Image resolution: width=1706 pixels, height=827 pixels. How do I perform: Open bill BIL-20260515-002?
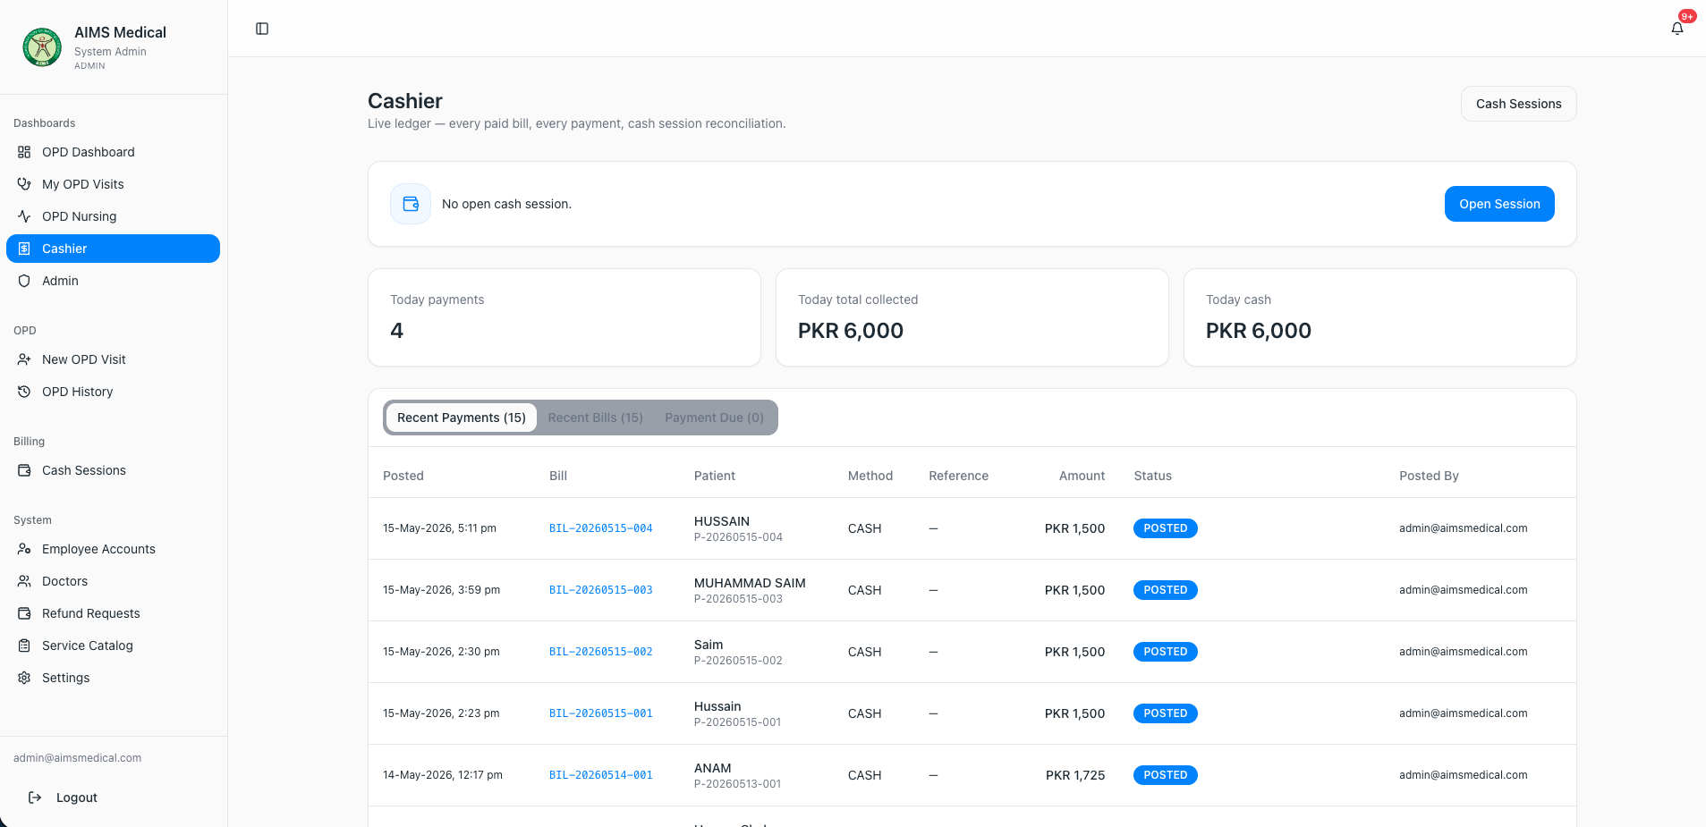600,652
